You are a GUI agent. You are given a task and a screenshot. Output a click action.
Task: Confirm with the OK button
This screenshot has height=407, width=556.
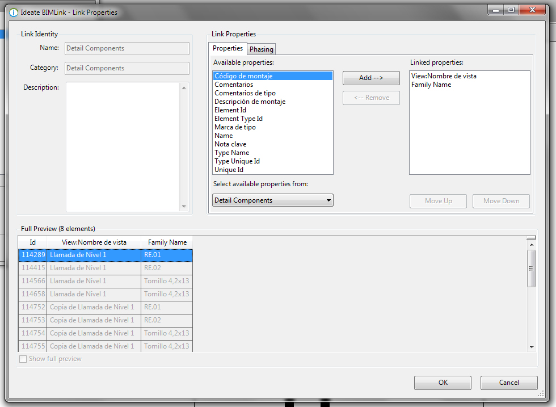443,383
